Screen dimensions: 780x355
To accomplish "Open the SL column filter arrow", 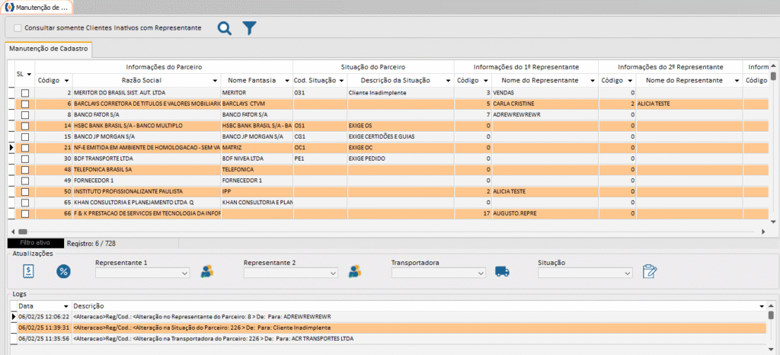I will pos(30,75).
